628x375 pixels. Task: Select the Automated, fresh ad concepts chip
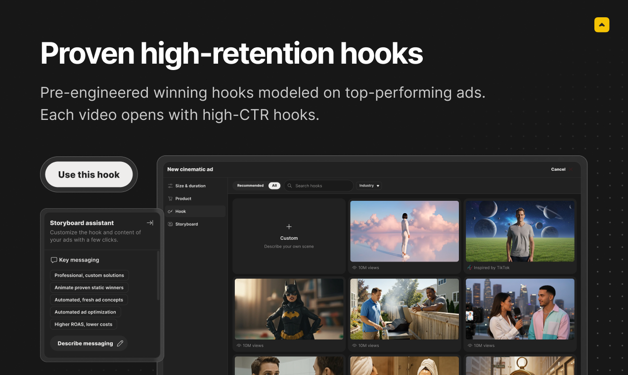coord(89,300)
